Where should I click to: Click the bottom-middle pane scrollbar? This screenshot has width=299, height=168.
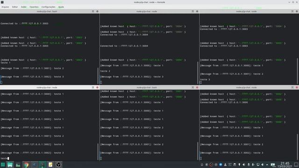198,151
